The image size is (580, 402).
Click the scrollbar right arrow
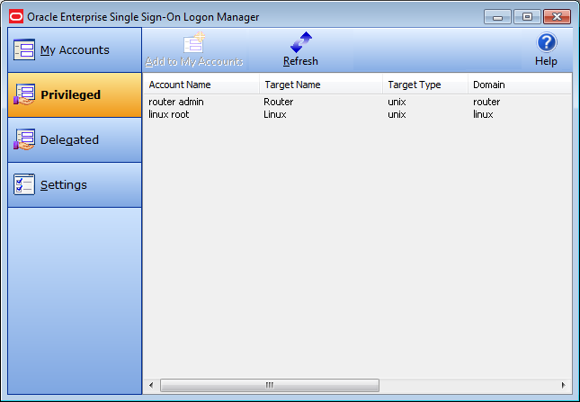tap(563, 385)
